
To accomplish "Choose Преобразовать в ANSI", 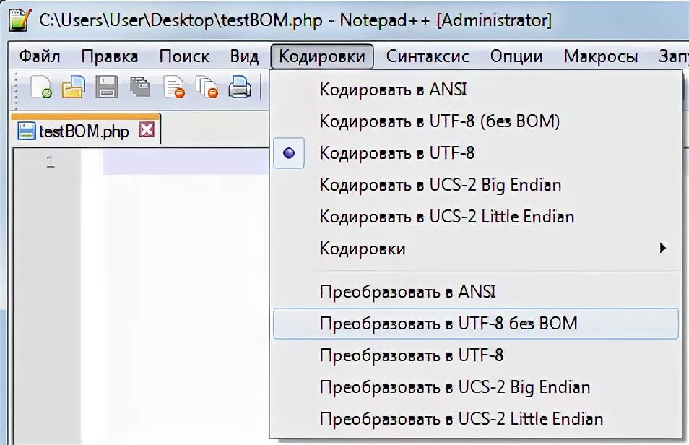I will [476, 292].
